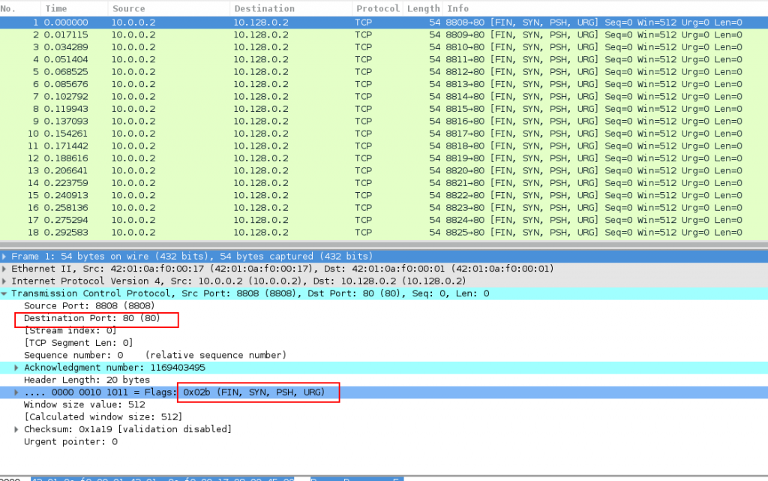Click the Destination column header
The image size is (768, 481).
[x=264, y=8]
